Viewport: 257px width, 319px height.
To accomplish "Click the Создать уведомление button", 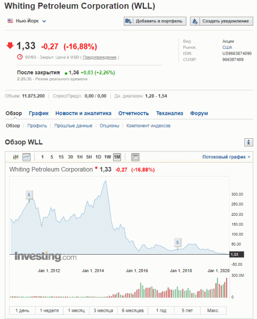I will click(221, 21).
